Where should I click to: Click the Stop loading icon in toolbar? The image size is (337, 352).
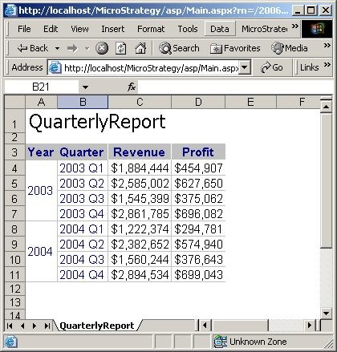(x=102, y=48)
